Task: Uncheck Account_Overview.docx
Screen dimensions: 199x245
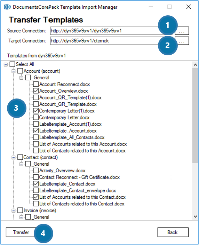Action: (x=36, y=91)
